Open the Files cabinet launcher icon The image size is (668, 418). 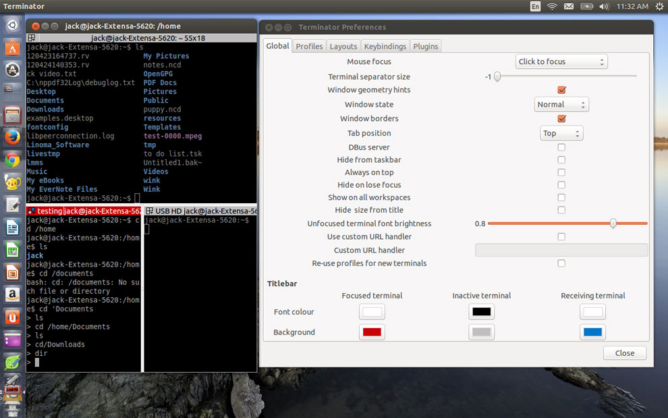12,115
